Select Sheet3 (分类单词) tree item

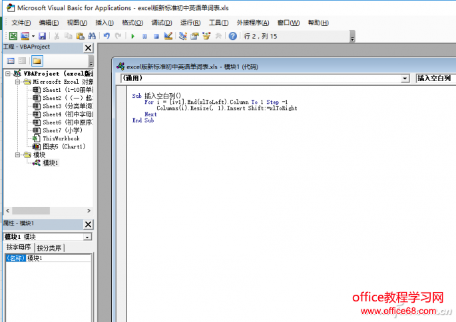coord(63,106)
